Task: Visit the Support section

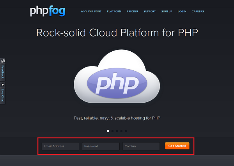Action: [149, 11]
